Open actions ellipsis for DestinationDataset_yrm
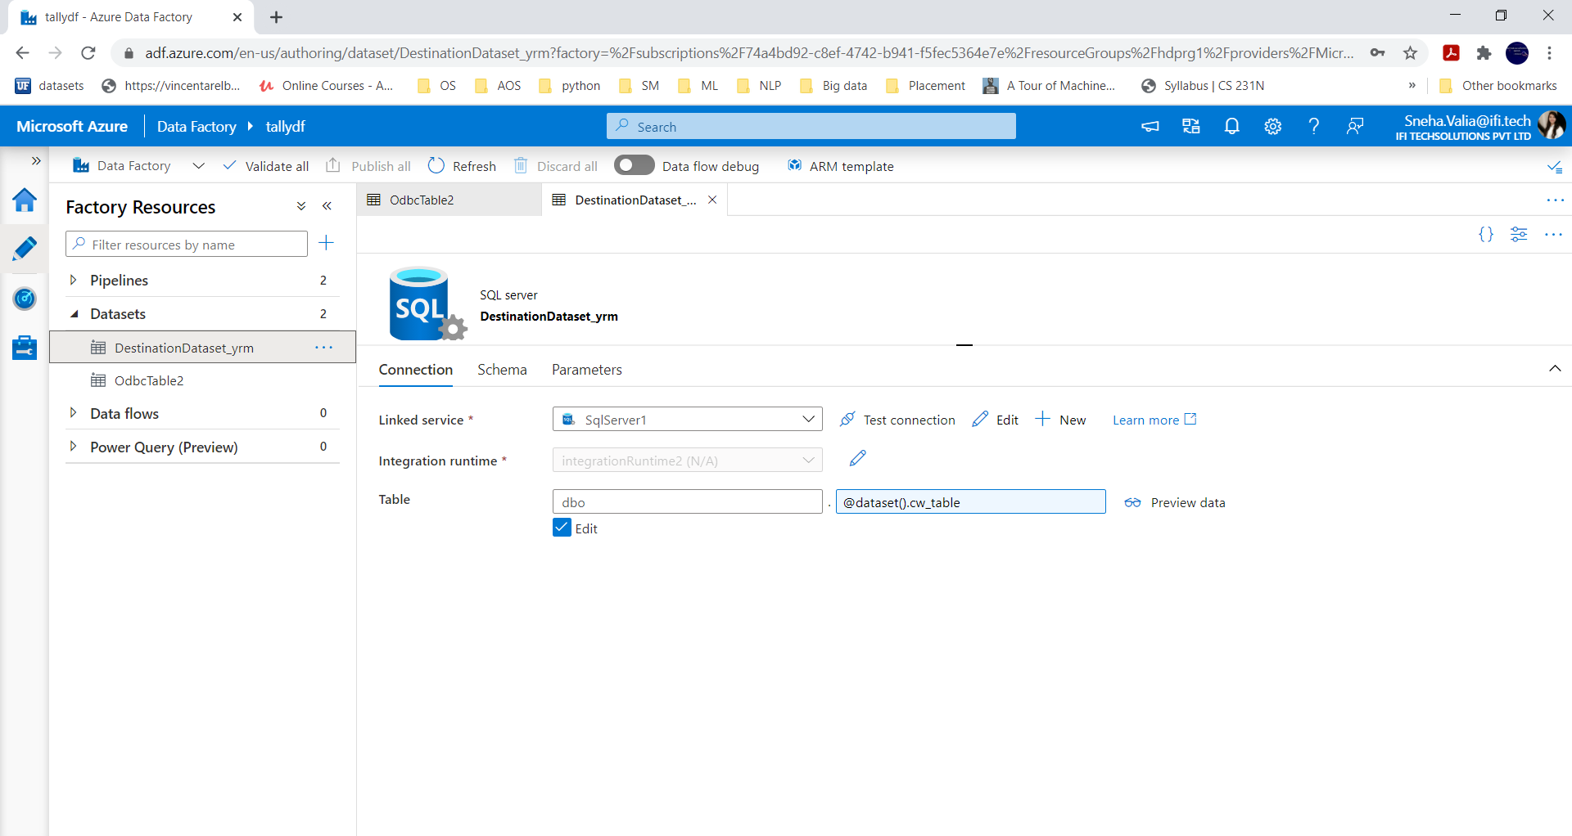 pyautogui.click(x=324, y=348)
